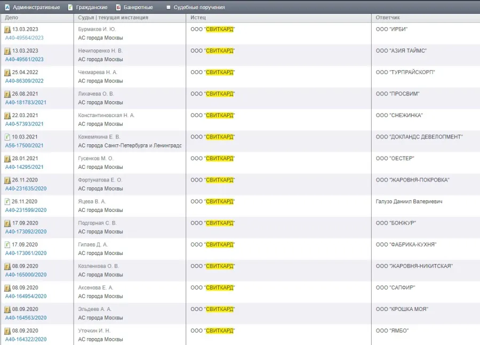Open the A56-17500/2021 case link
The width and height of the screenshot is (480, 345).
24,145
